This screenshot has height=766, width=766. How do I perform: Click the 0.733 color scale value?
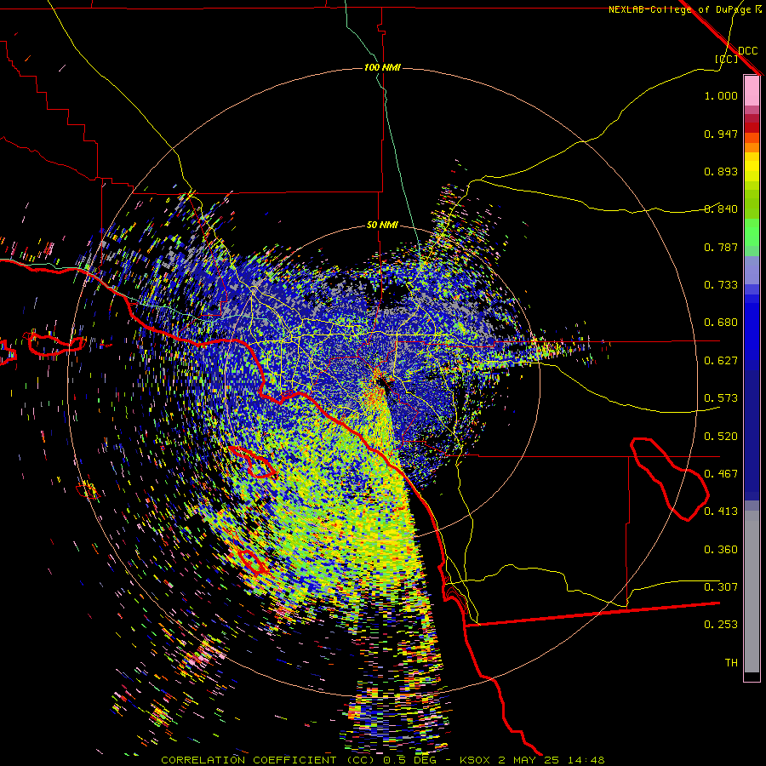721,285
